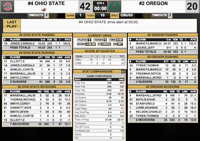The width and height of the screenshot is (200, 141).
Task: Click the QTR 4 game clock
Action: 100,7
